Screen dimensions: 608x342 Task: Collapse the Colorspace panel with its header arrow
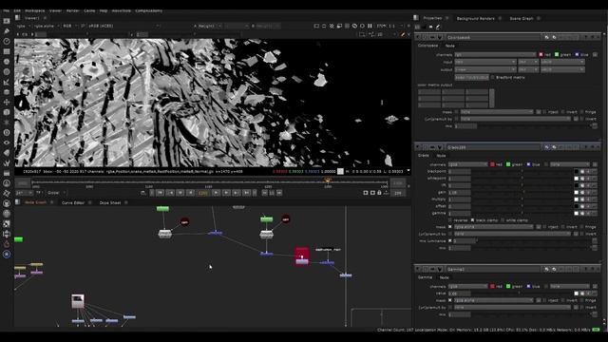pos(418,38)
